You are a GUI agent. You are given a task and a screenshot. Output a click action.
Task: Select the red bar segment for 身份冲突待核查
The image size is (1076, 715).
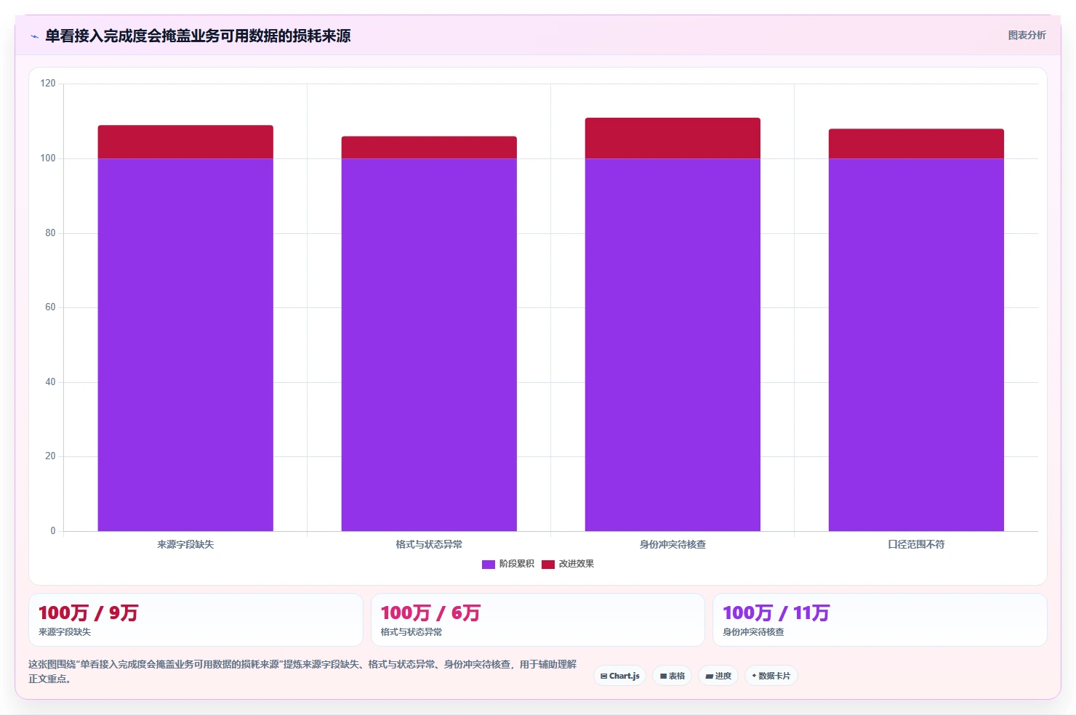tap(672, 138)
